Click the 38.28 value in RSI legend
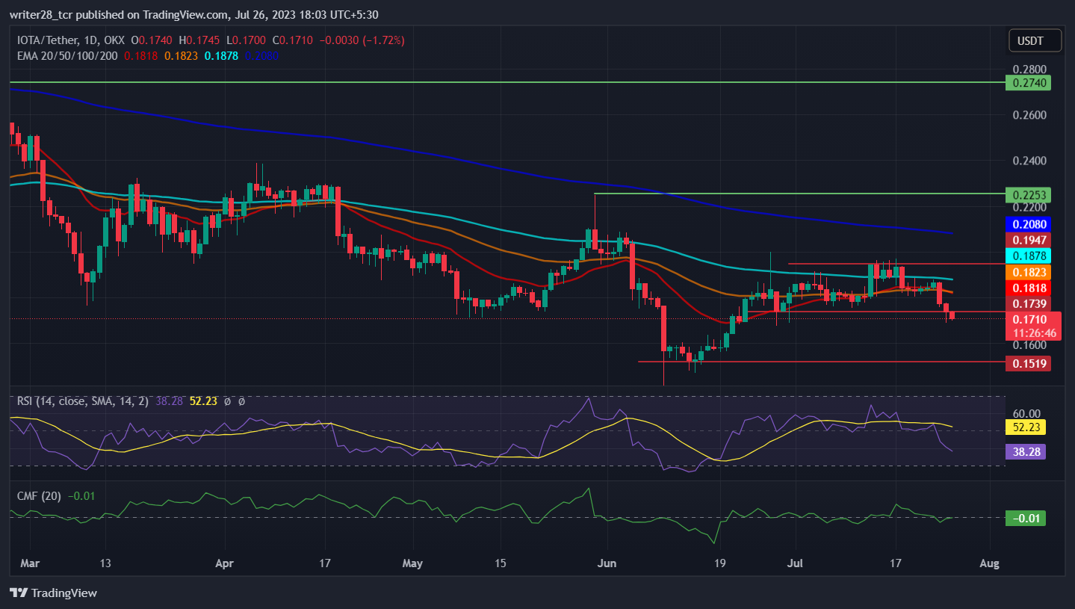 click(x=169, y=401)
